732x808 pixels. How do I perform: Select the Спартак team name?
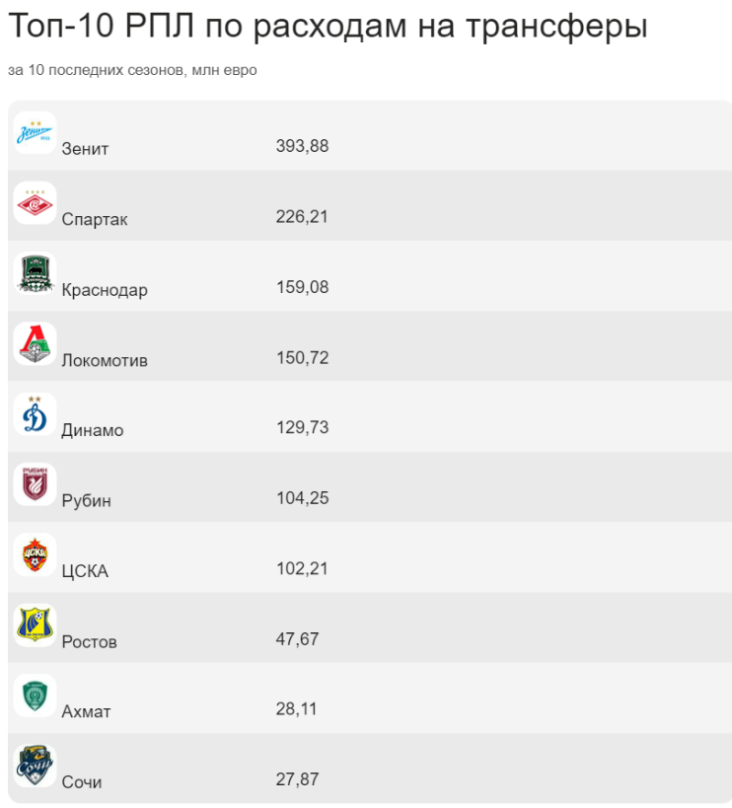[95, 220]
